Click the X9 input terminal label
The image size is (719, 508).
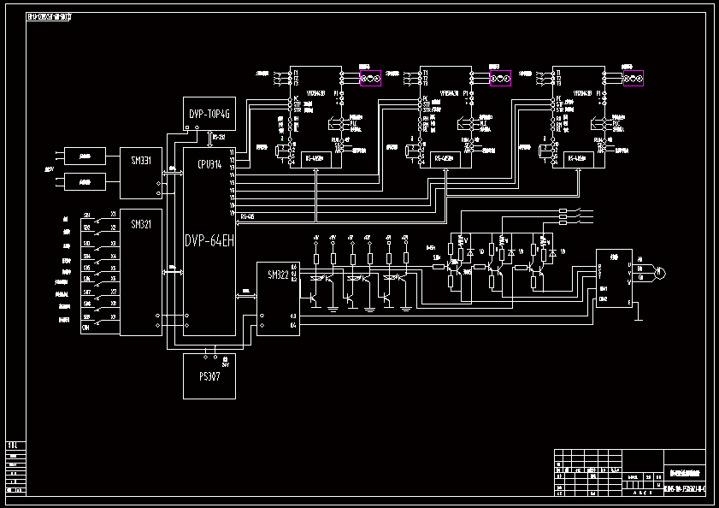coord(113,316)
